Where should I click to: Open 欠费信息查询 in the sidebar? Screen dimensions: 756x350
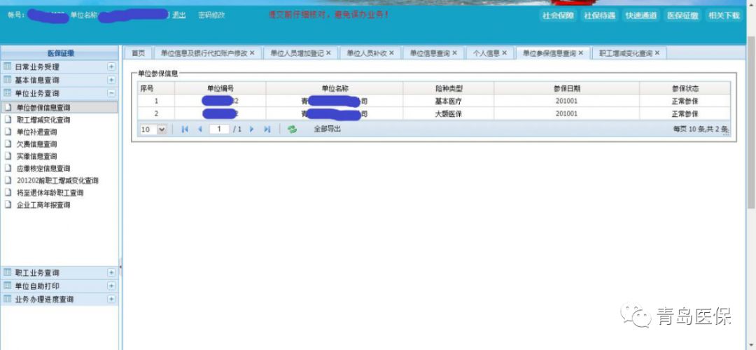[36, 144]
